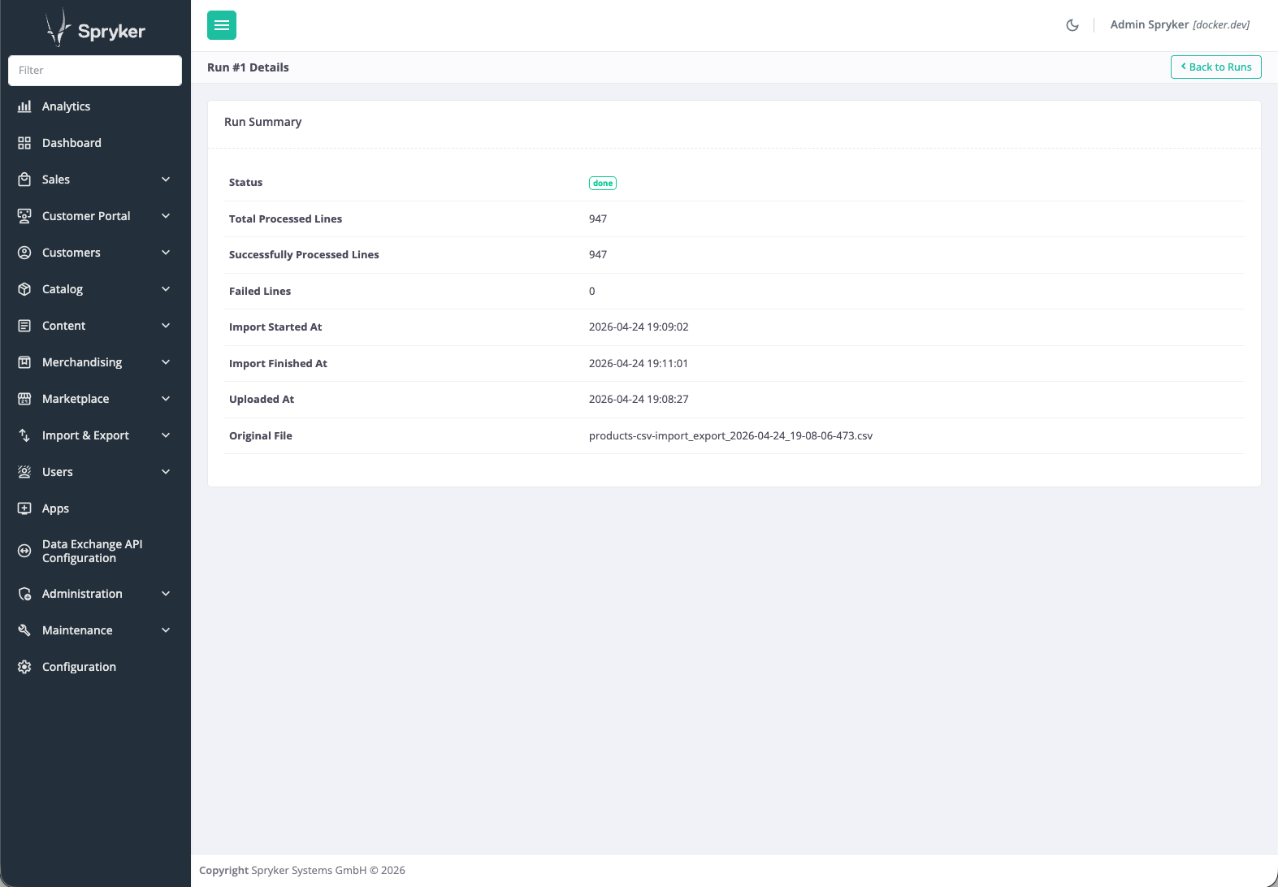
Task: Expand the Administration chevron
Action: (x=166, y=594)
